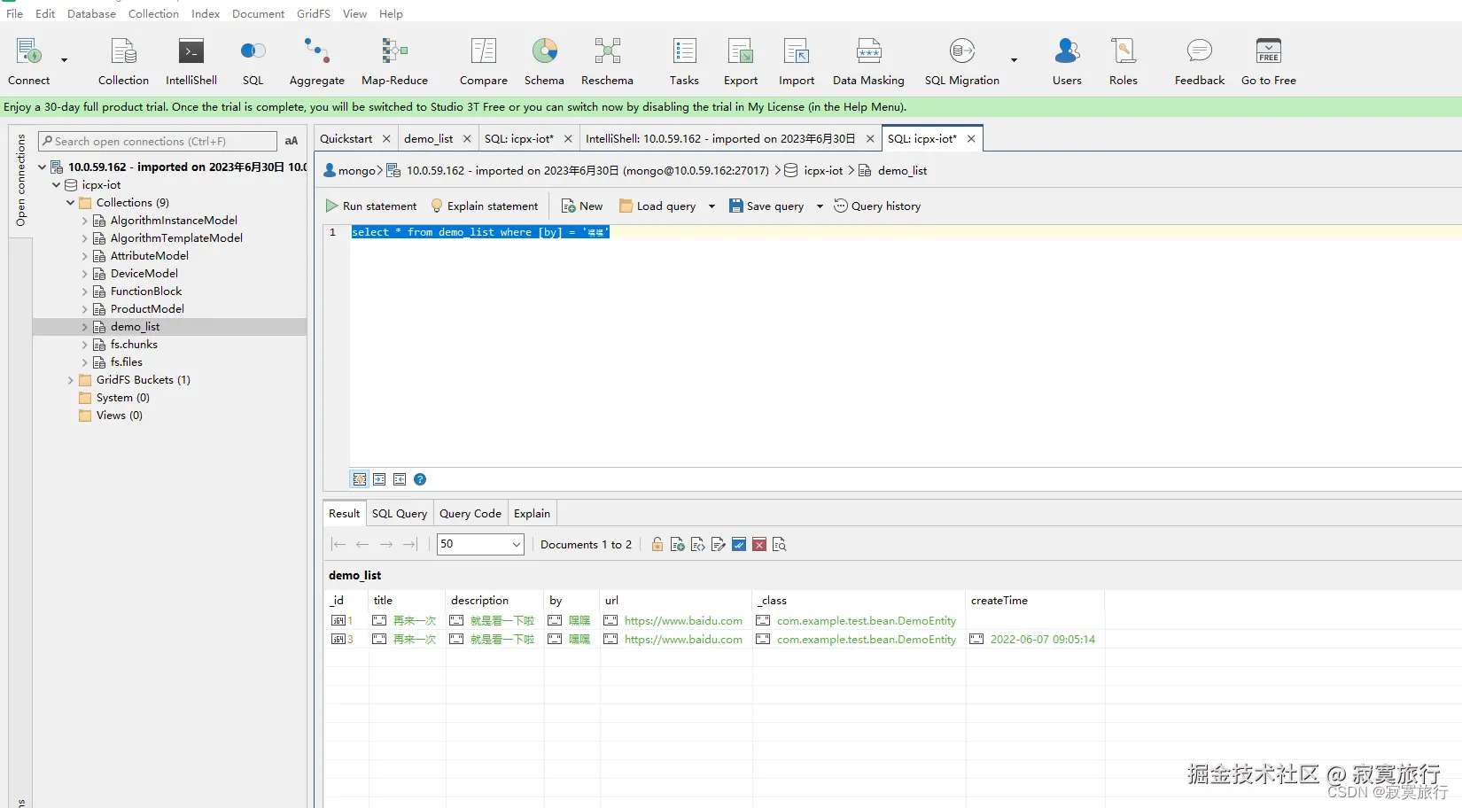The image size is (1462, 808).
Task: Click the Go to Free icon
Action: (x=1269, y=60)
